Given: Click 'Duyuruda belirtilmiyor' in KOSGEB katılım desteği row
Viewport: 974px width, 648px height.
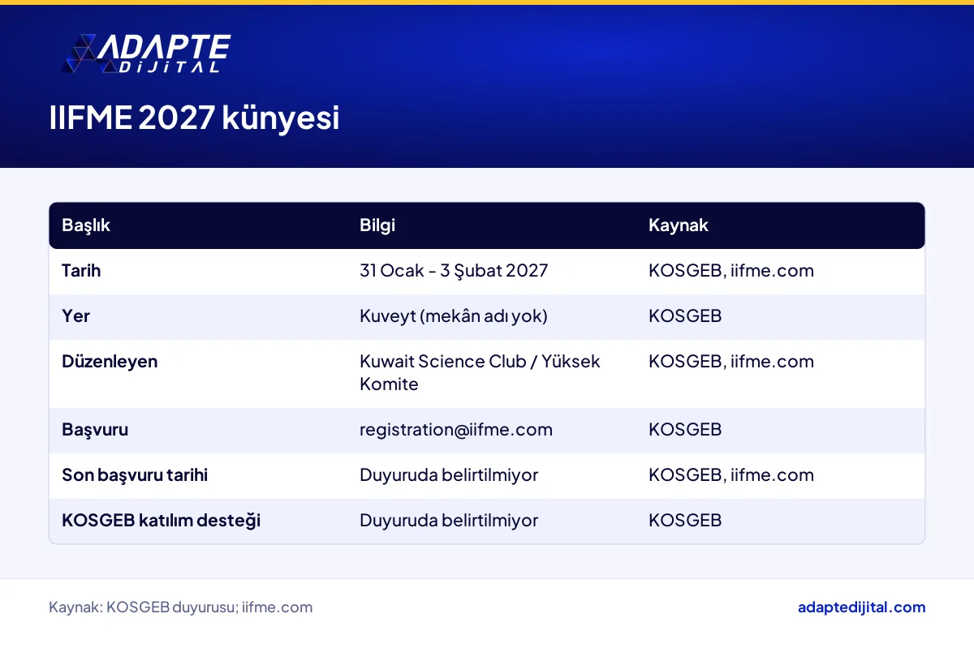Looking at the screenshot, I should click(x=449, y=521).
